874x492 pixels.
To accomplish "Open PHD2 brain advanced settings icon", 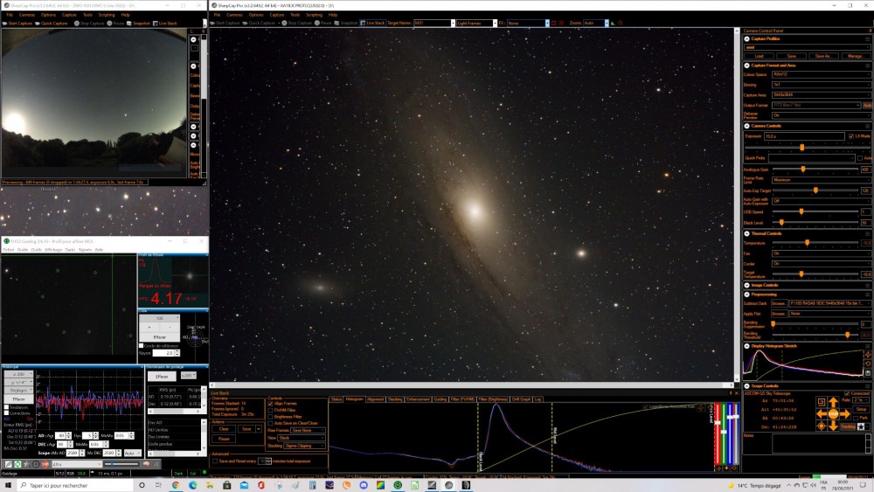I will (147, 464).
